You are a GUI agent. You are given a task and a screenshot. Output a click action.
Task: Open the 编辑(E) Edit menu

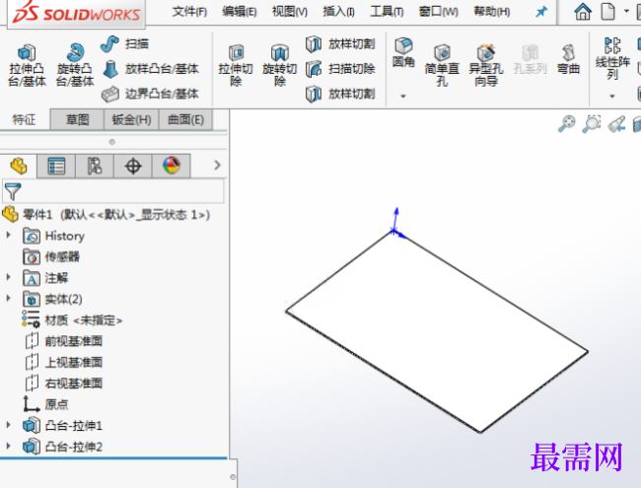[240, 12]
